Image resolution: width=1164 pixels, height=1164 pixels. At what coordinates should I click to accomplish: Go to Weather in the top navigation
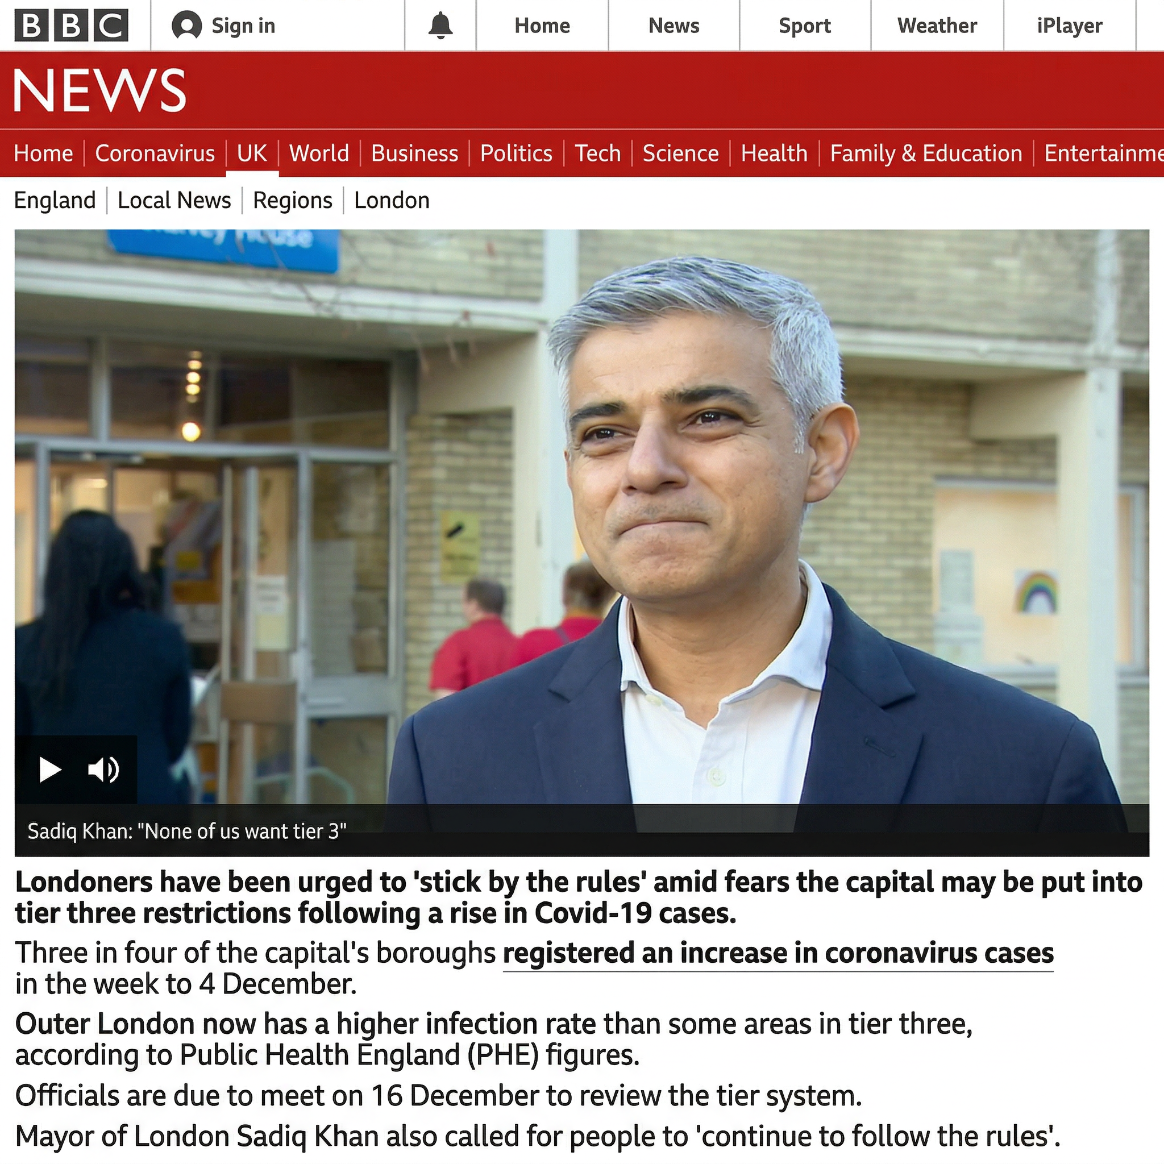click(937, 26)
